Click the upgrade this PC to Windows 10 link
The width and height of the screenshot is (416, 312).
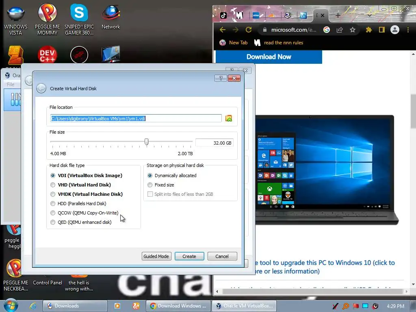pyautogui.click(x=324, y=267)
